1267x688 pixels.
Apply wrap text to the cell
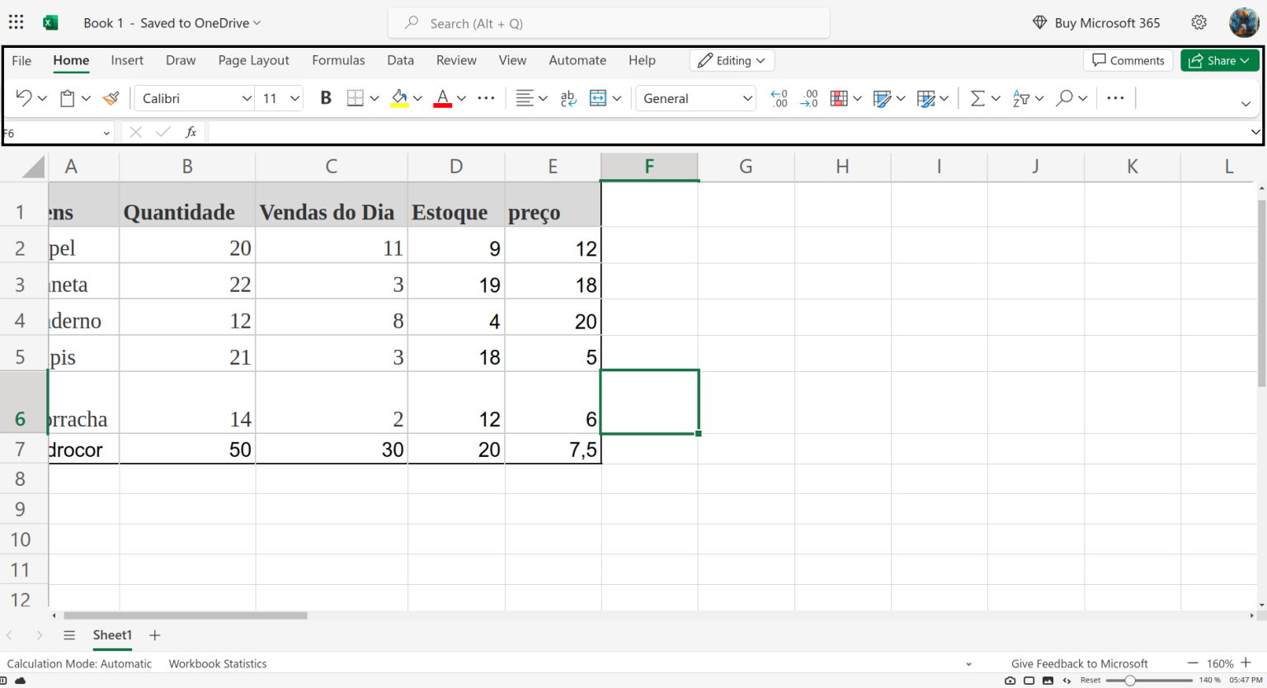pyautogui.click(x=568, y=97)
